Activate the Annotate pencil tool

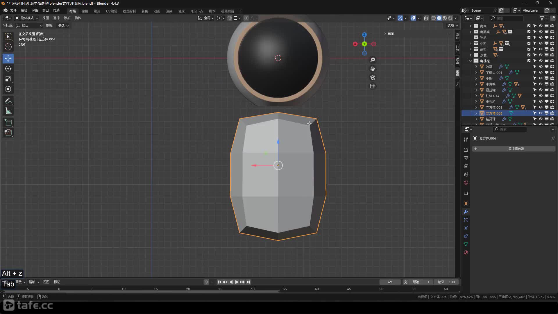8,101
